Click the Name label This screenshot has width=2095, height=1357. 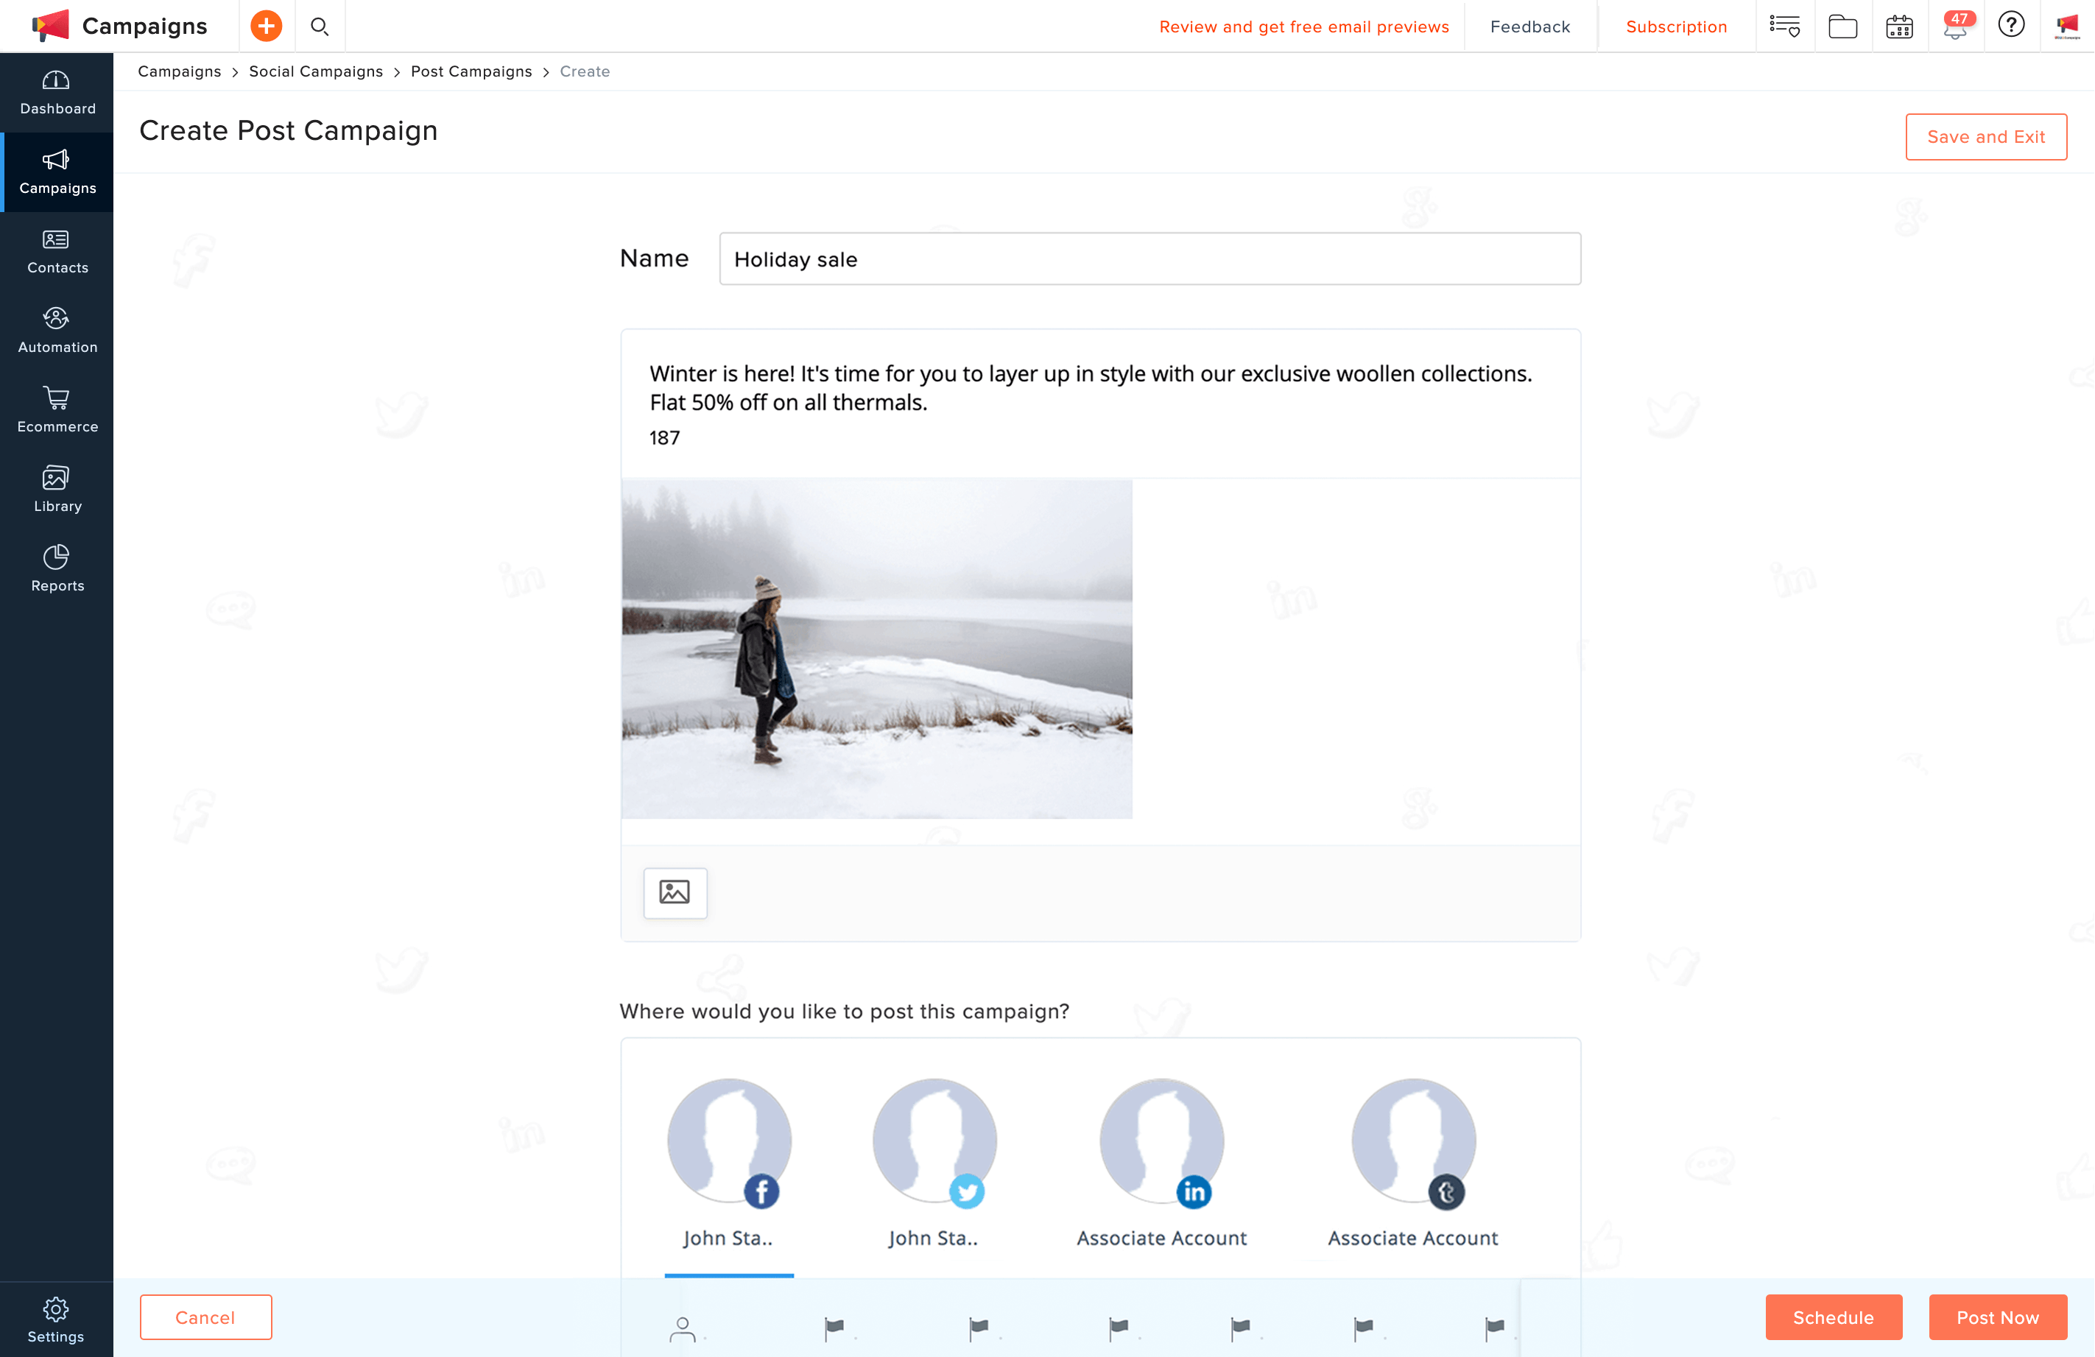[654, 258]
